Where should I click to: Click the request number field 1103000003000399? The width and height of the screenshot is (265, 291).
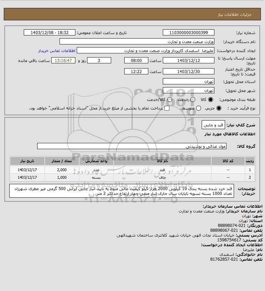point(188,32)
